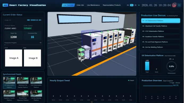Click the Completed Qty value 16
184x103 pixels.
point(32,37)
